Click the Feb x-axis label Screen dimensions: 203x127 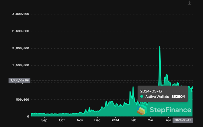pyautogui.click(x=133, y=120)
